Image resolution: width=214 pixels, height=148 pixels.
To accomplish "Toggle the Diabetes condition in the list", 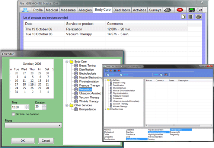I will point(130,130).
